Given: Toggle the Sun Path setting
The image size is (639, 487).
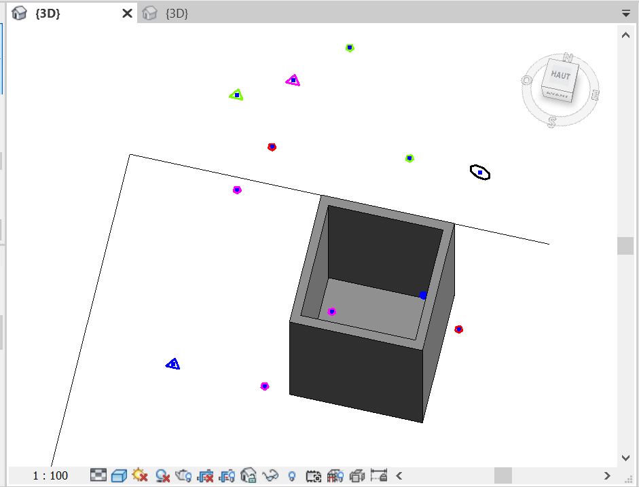Looking at the screenshot, I should pyautogui.click(x=141, y=475).
